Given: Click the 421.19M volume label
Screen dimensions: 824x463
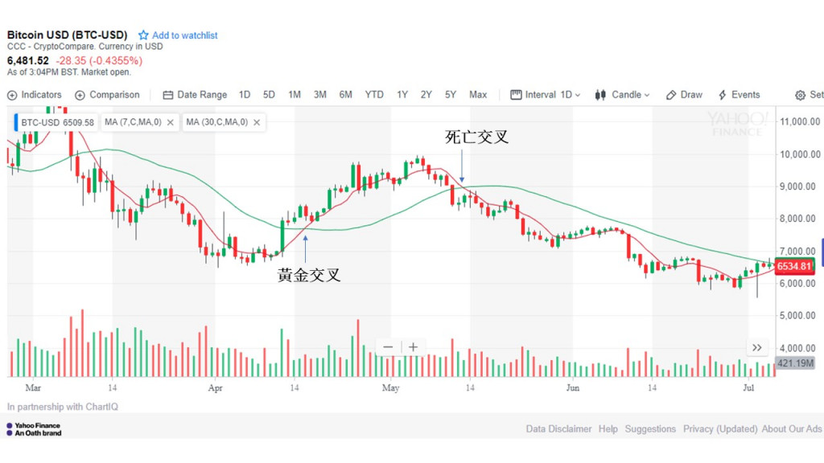Looking at the screenshot, I should click(794, 363).
